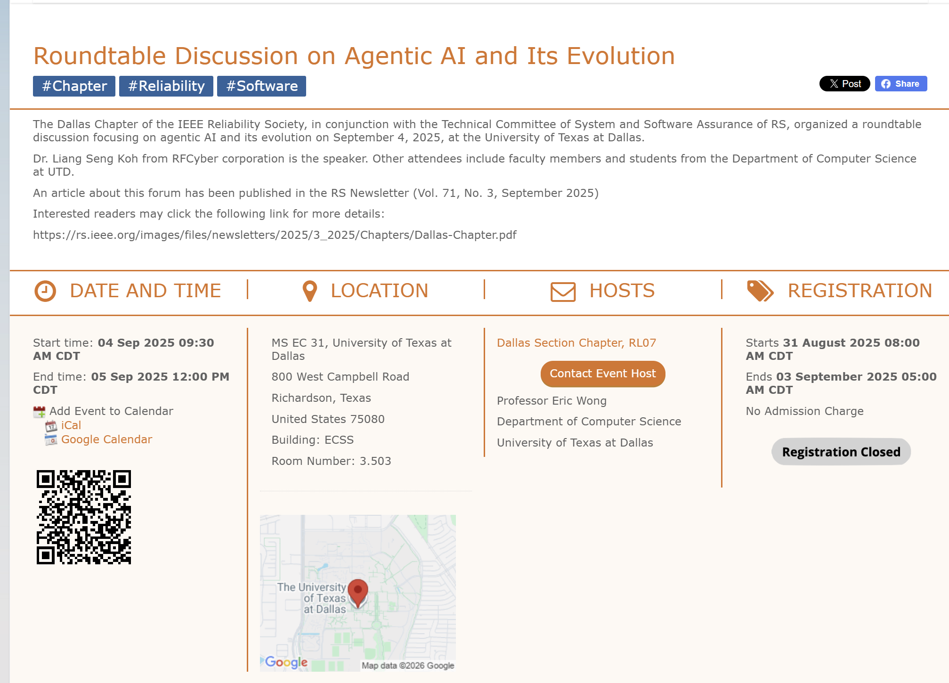Click registration 'Ends 03 September 2025' text
This screenshot has height=683, width=949.
[842, 383]
